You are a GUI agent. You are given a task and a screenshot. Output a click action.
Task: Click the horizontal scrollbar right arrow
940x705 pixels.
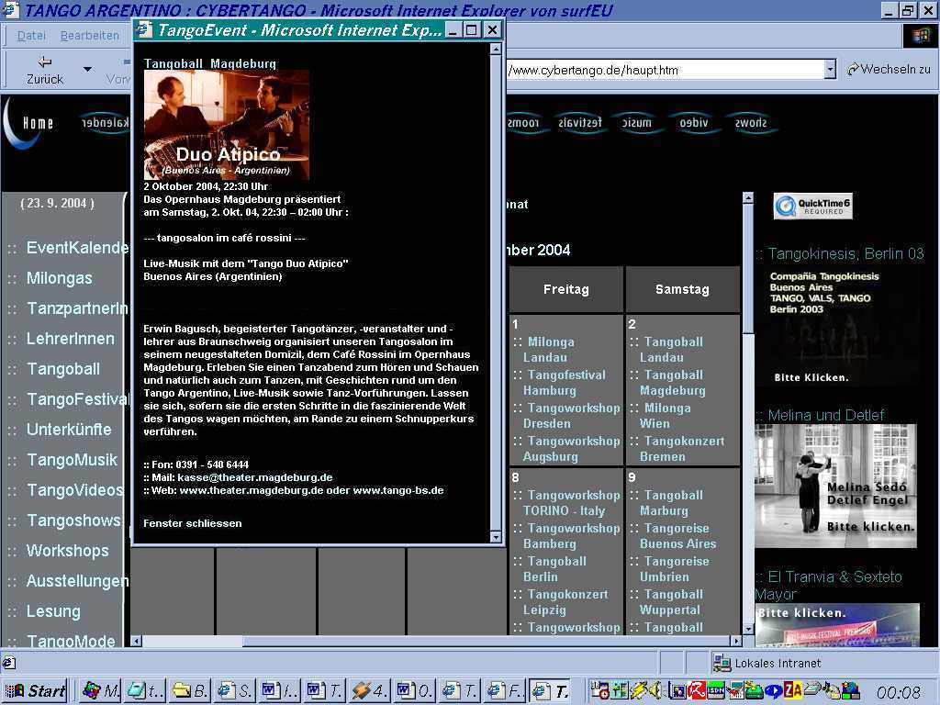[x=735, y=641]
